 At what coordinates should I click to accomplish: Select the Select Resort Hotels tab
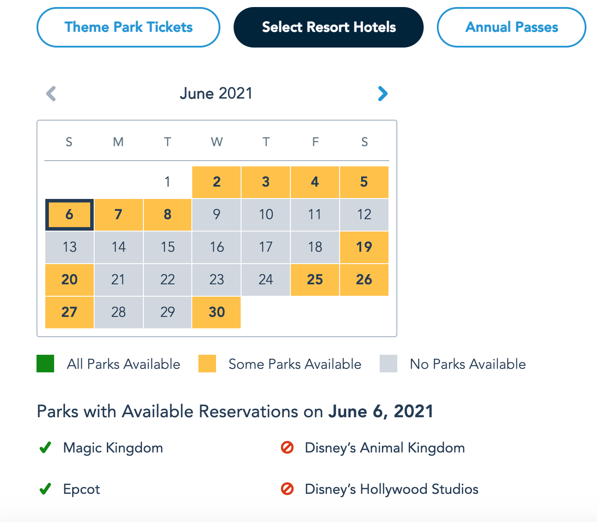point(329,27)
